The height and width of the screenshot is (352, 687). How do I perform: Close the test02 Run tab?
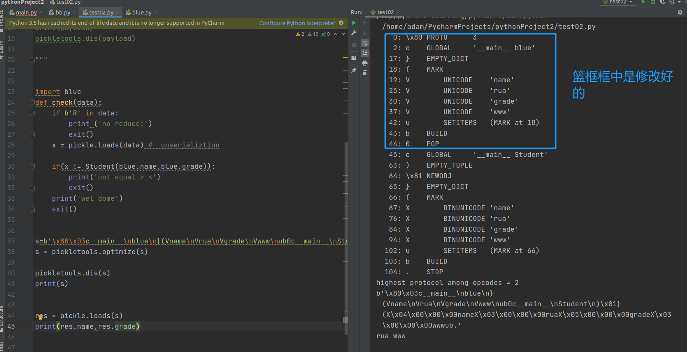(398, 12)
